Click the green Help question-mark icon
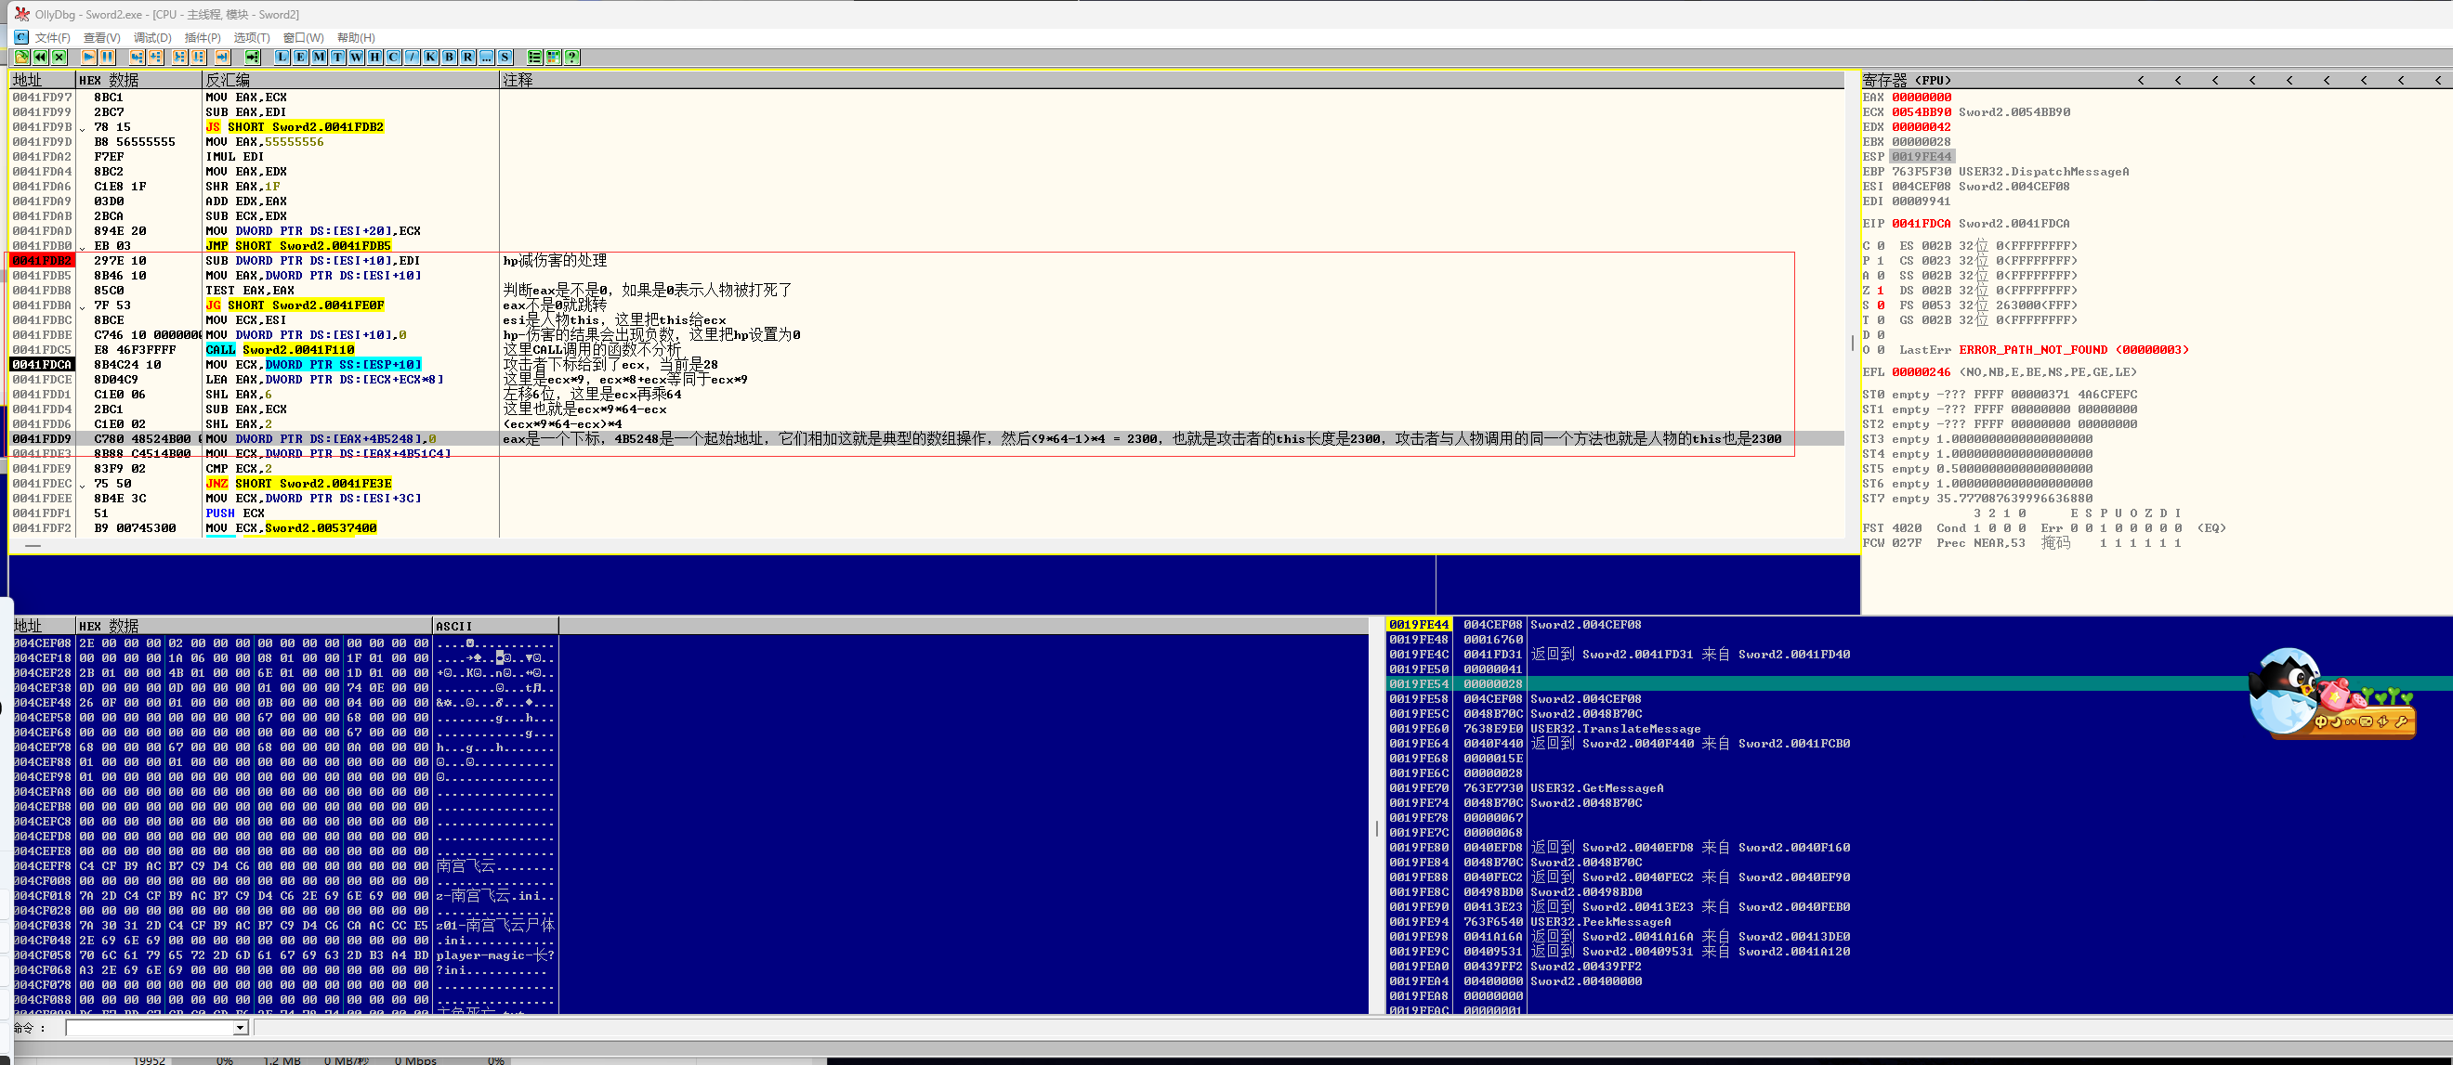The image size is (2453, 1065). tap(571, 58)
